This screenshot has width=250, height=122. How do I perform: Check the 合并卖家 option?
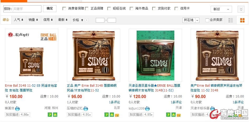pyautogui.click(x=207, y=20)
